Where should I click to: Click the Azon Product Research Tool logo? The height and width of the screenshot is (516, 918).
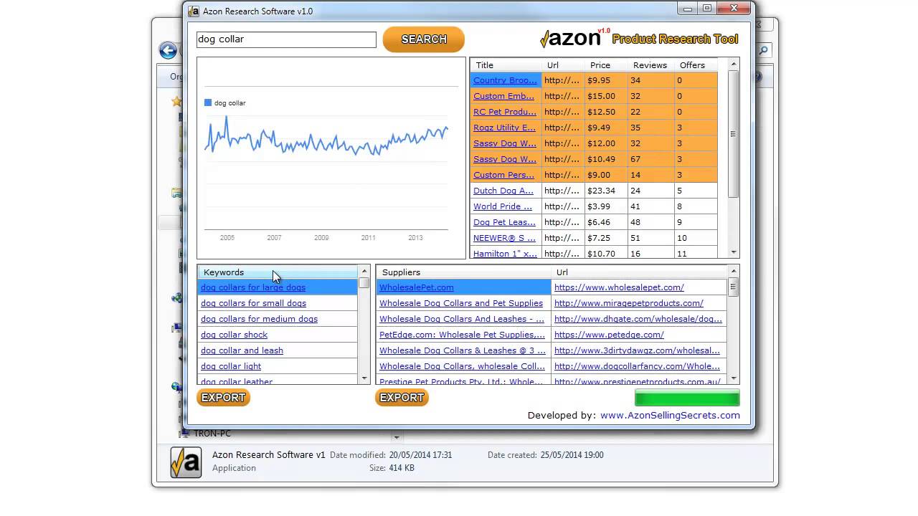[x=639, y=39]
